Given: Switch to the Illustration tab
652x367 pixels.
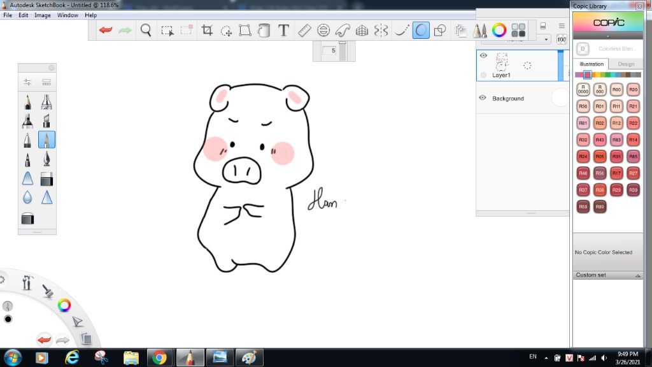Looking at the screenshot, I should click(592, 64).
